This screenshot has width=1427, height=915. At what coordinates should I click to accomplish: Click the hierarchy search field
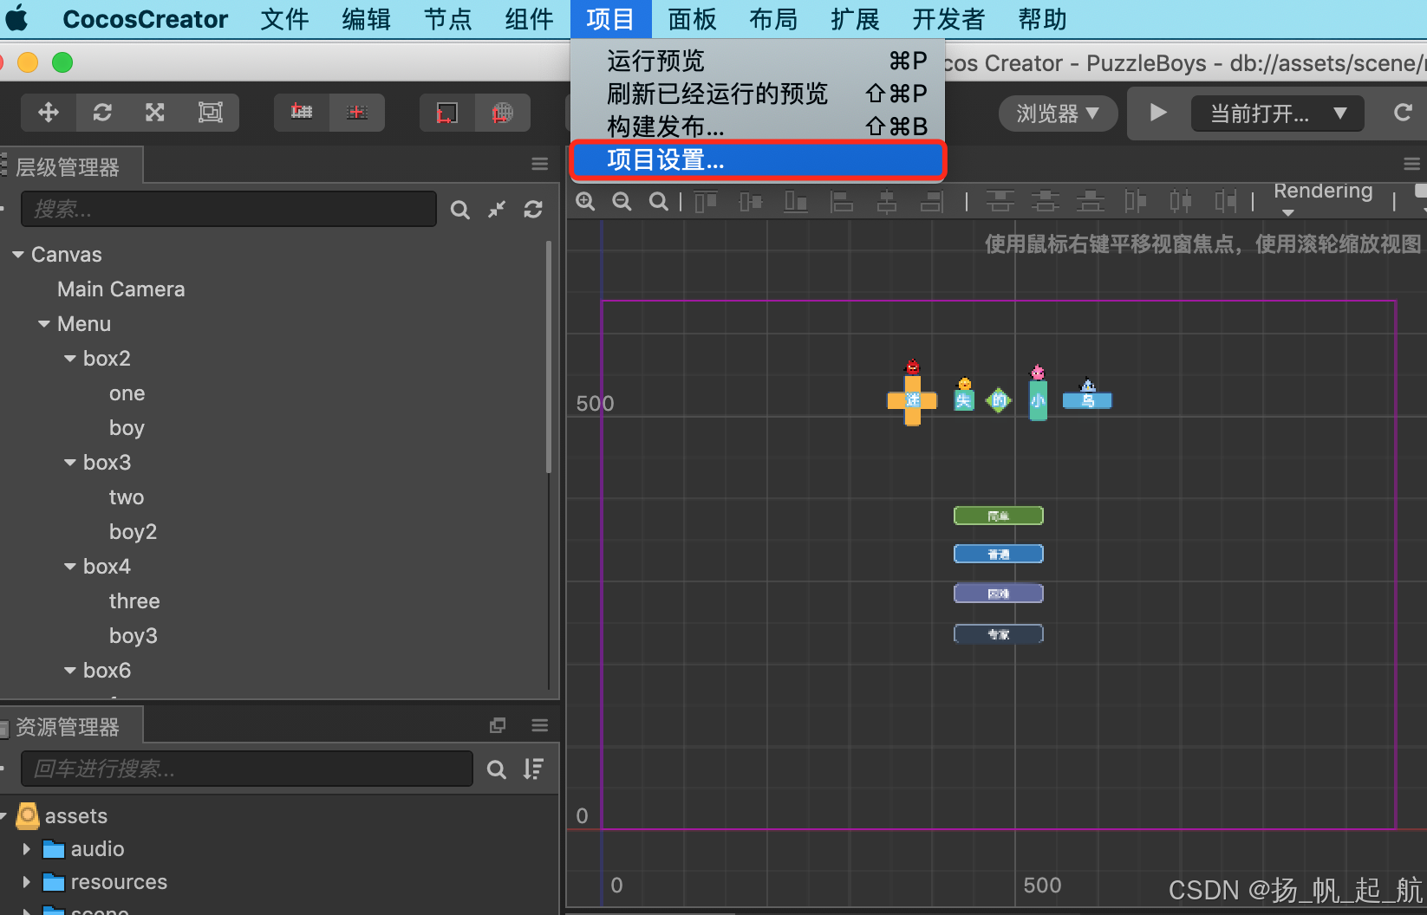(229, 209)
